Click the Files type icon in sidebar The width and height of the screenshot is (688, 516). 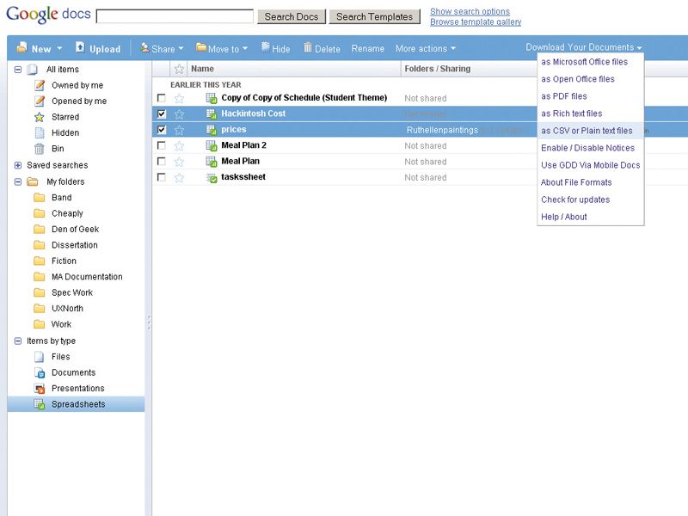pyautogui.click(x=39, y=357)
